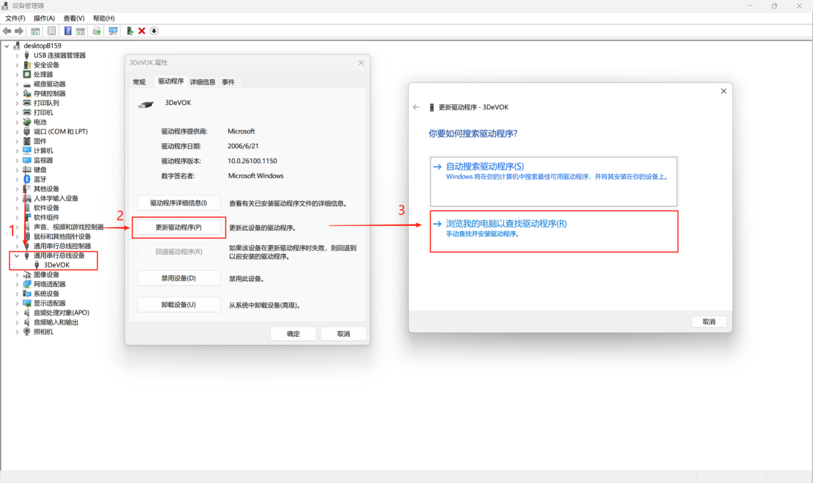Click the keyboard icon beside 键盘
The width and height of the screenshot is (813, 483).
click(27, 170)
